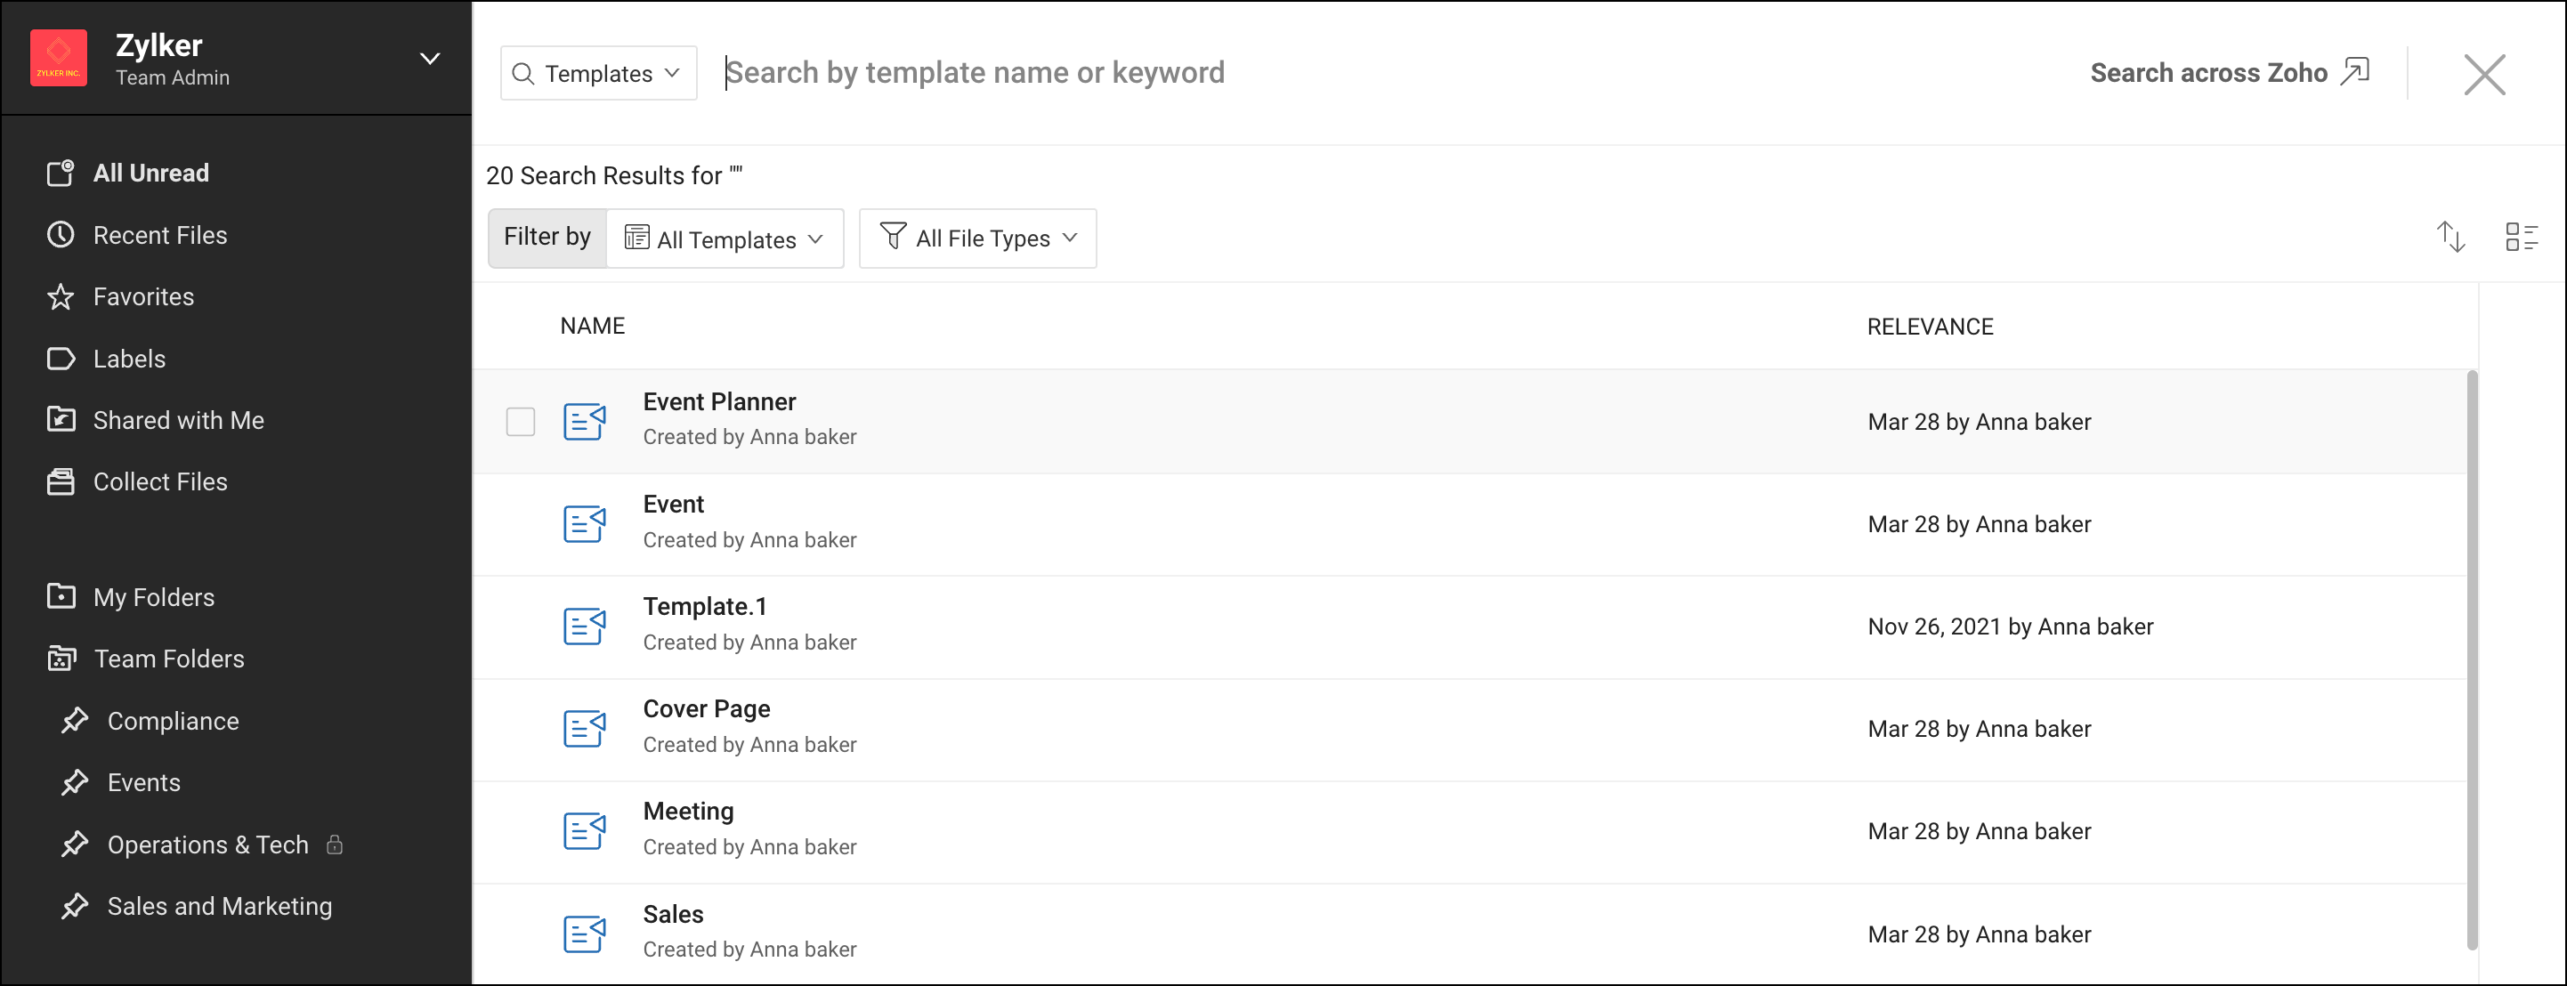This screenshot has width=2567, height=986.
Task: Click the Event Planner template icon
Action: pos(584,421)
